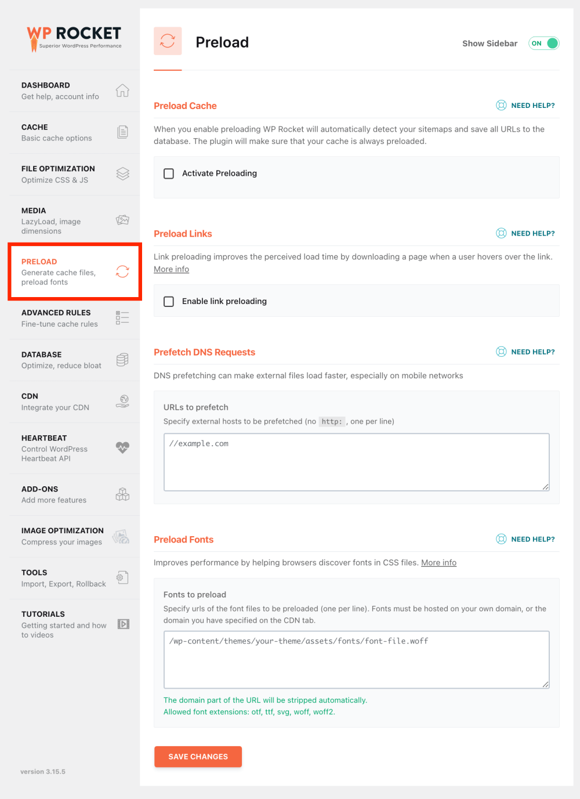
Task: Click inside the Fonts to preload text area
Action: tap(356, 659)
